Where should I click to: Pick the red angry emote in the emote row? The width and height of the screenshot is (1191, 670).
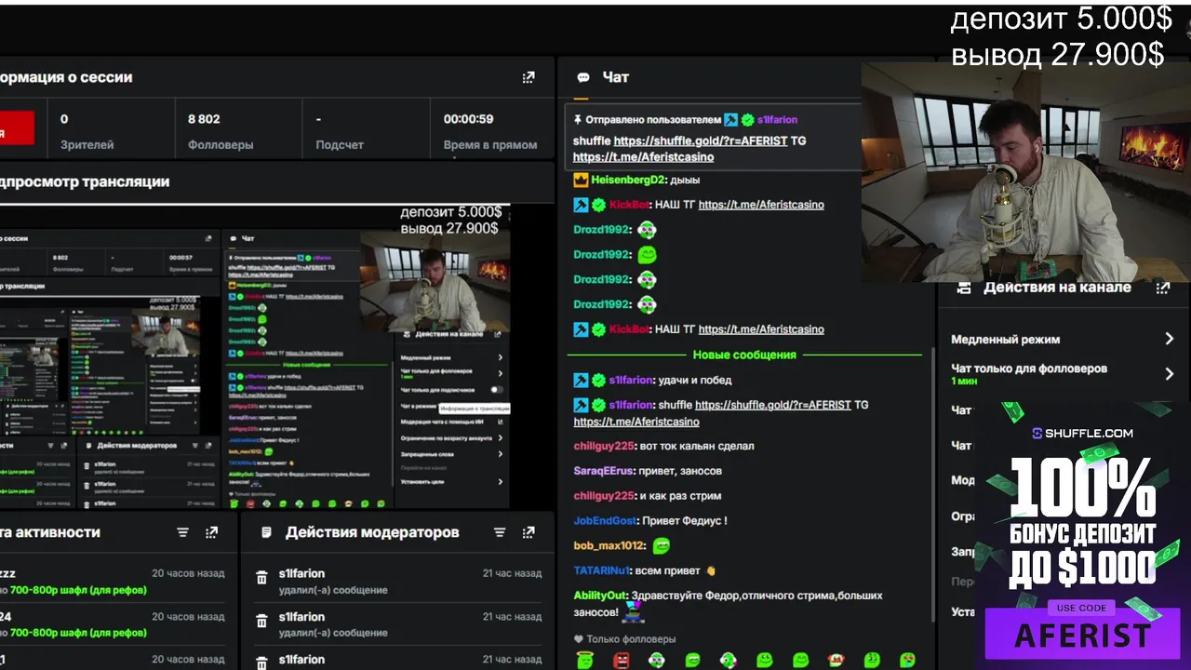pos(621,660)
